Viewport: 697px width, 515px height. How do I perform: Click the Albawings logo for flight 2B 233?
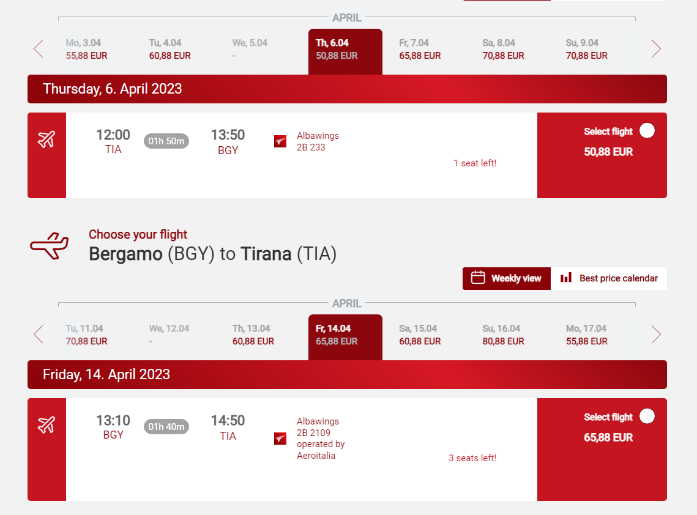tap(280, 141)
